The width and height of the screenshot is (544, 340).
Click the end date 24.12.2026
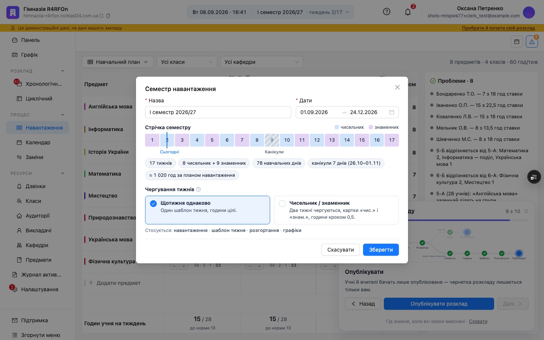coord(364,112)
